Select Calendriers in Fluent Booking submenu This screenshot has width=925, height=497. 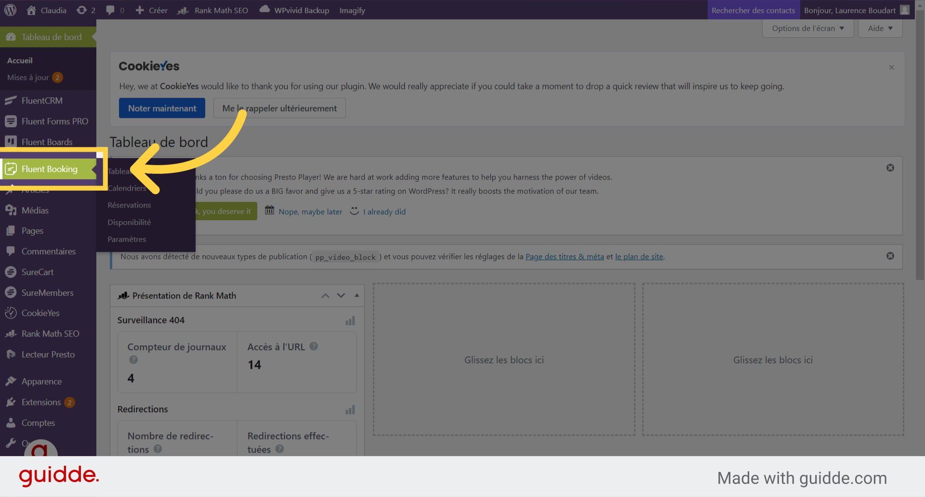pos(127,188)
